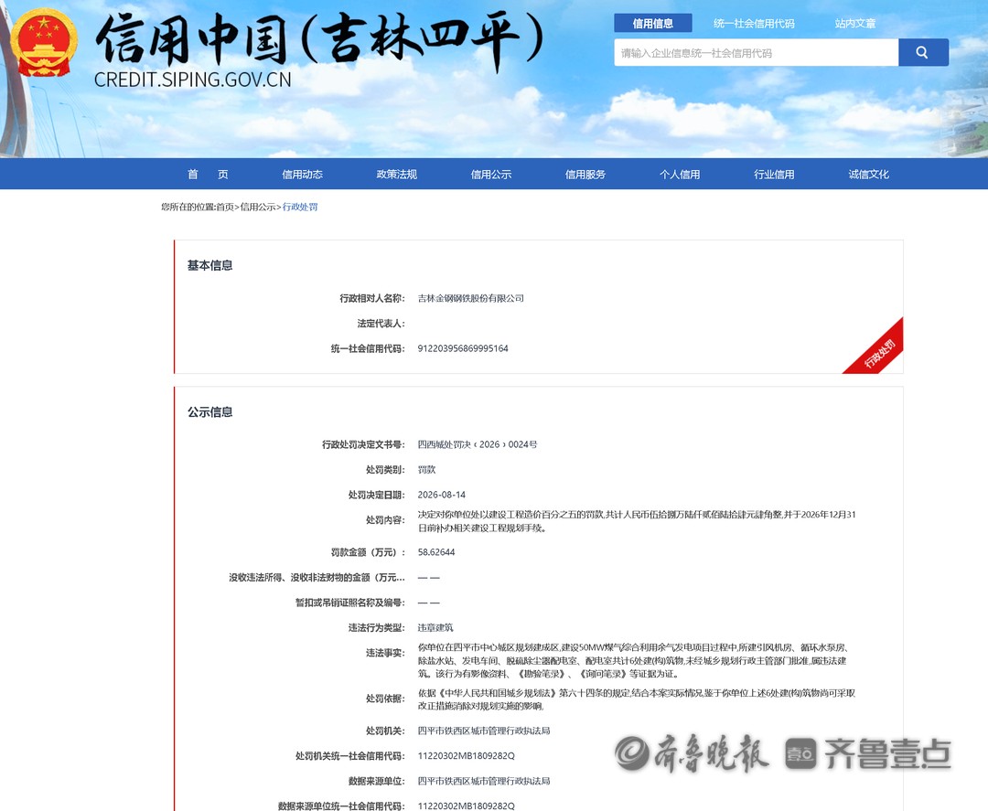
Task: Open the 信用服务 navigation menu item
Action: (x=585, y=175)
